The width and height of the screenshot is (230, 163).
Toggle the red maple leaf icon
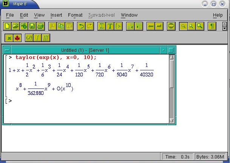pos(17,38)
